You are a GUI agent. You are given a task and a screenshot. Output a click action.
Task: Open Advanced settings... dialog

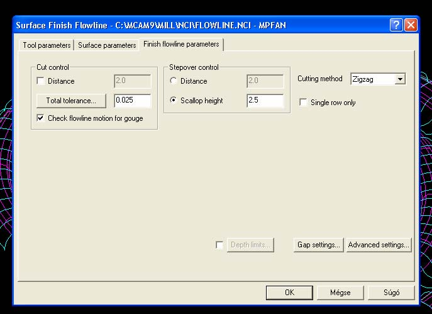pyautogui.click(x=379, y=245)
